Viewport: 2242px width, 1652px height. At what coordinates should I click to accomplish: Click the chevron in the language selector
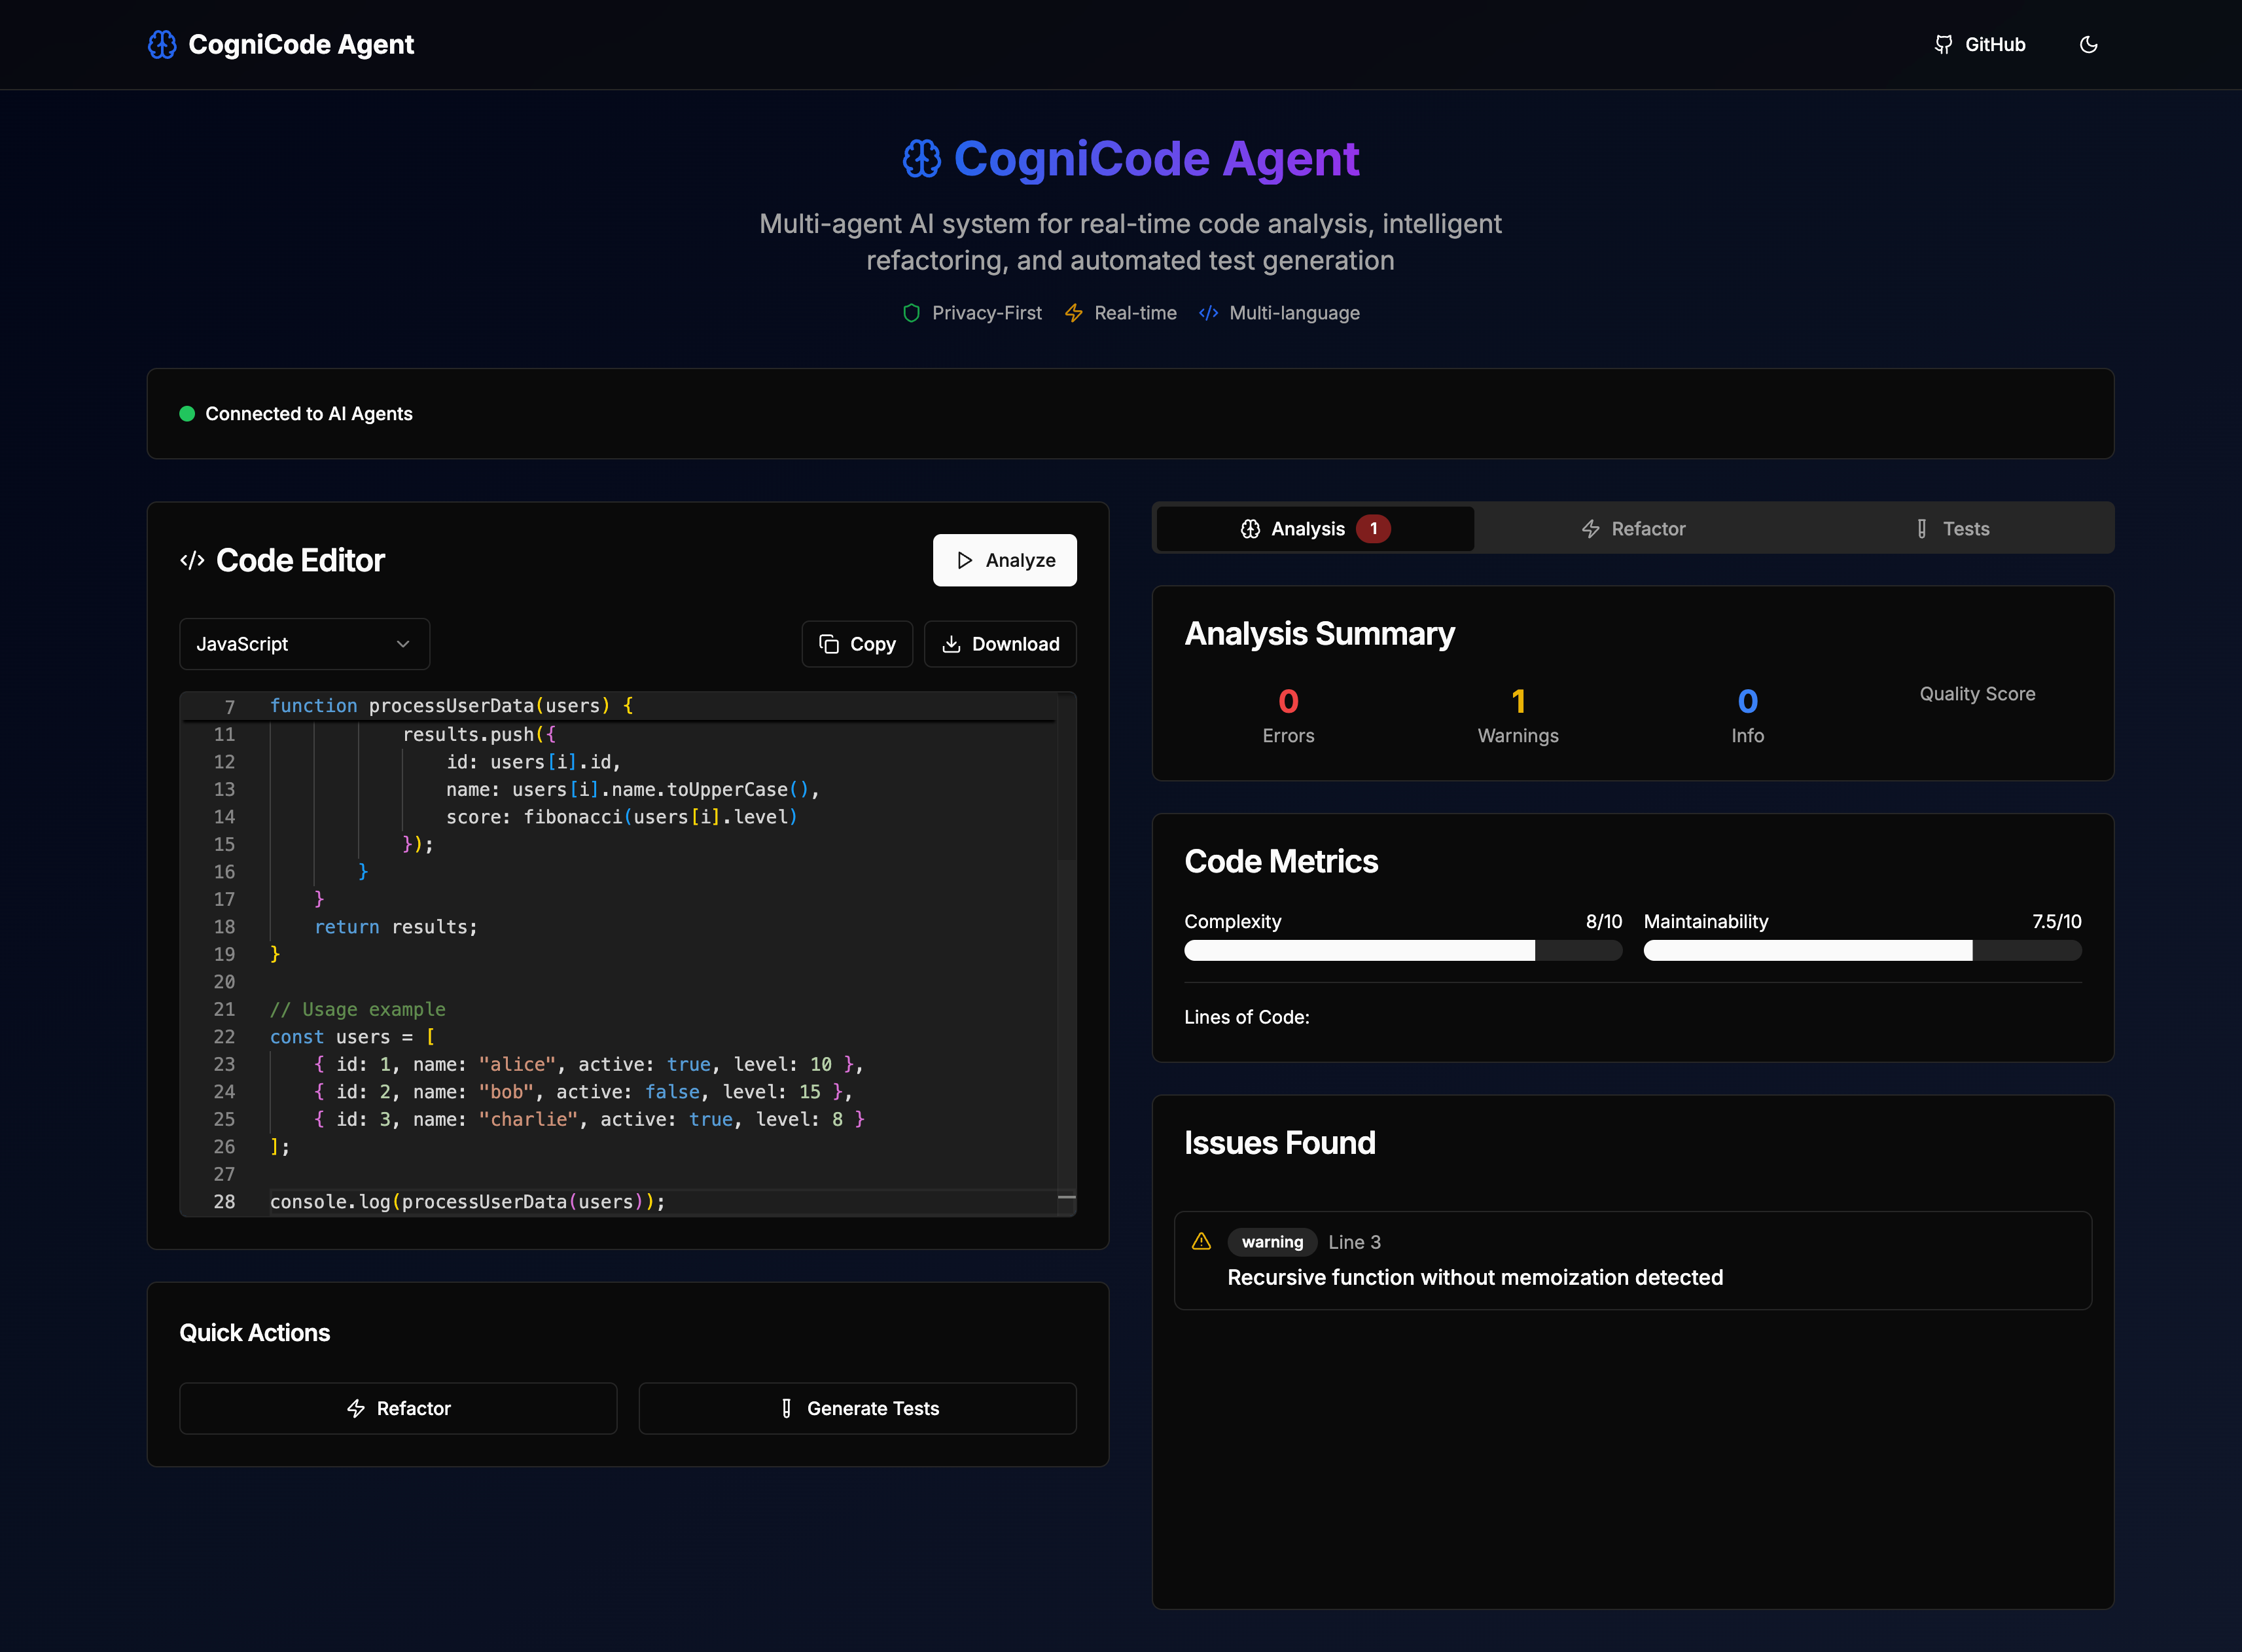tap(403, 644)
